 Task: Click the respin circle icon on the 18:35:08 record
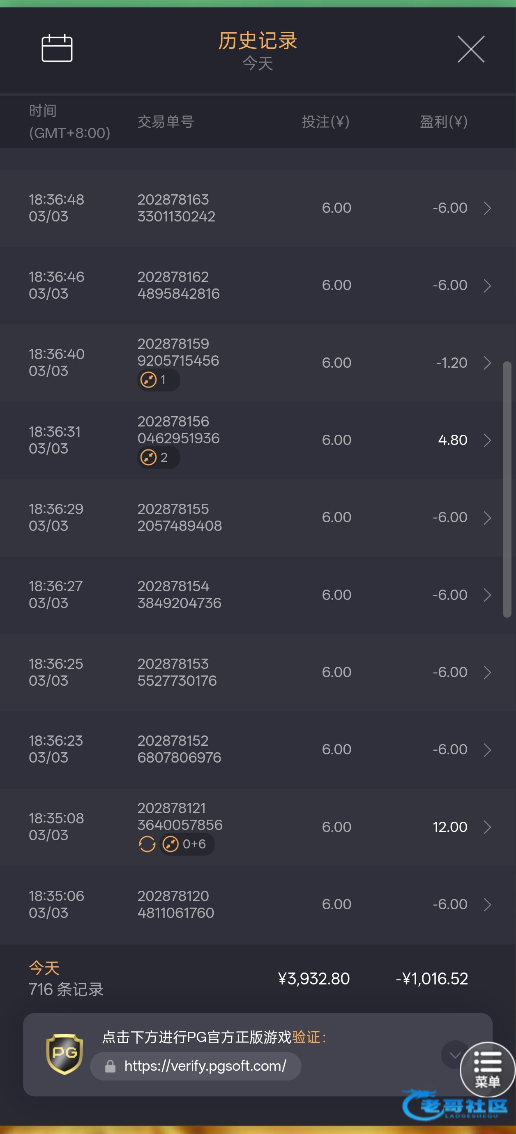click(147, 844)
